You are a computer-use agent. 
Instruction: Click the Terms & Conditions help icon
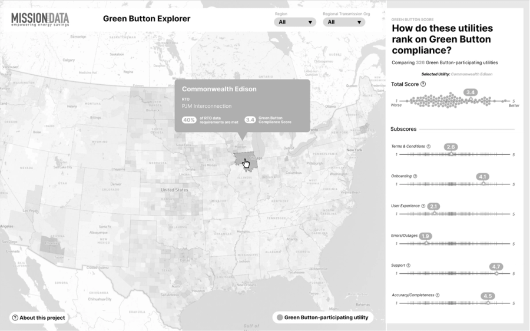point(429,147)
